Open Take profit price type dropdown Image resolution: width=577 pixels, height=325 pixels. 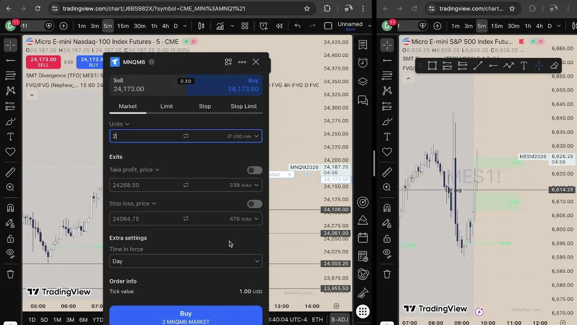coord(134,170)
